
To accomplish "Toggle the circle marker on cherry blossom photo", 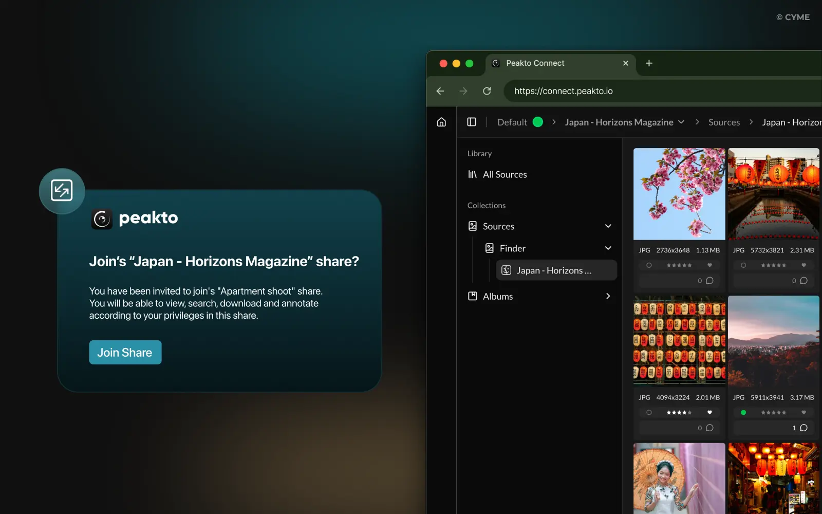I will coord(649,266).
